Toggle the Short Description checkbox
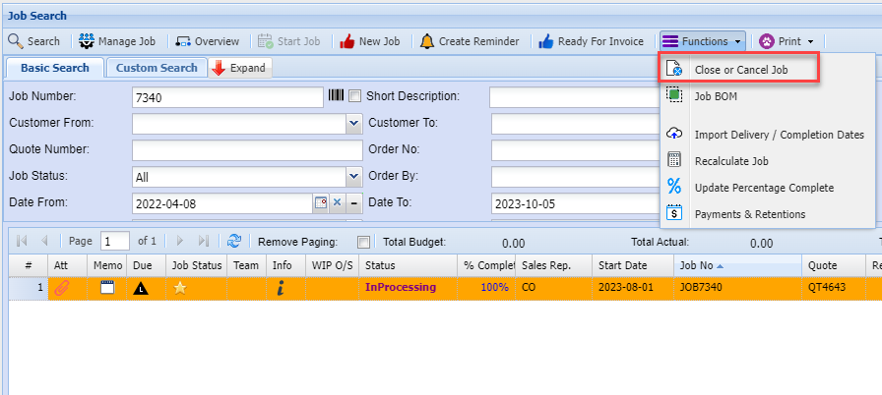The image size is (882, 395). (354, 96)
